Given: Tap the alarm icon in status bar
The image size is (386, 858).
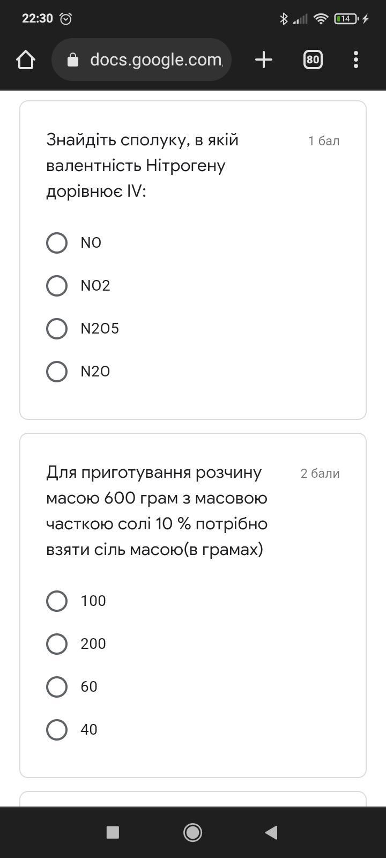Looking at the screenshot, I should click(66, 19).
